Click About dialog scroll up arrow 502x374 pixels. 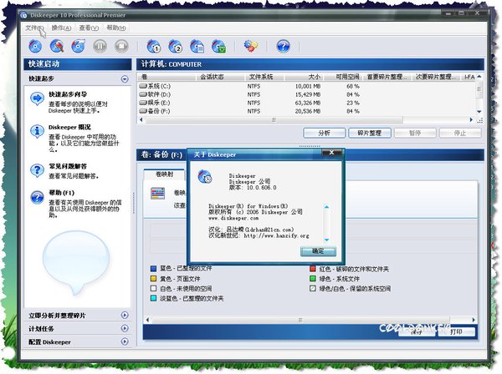(326, 207)
